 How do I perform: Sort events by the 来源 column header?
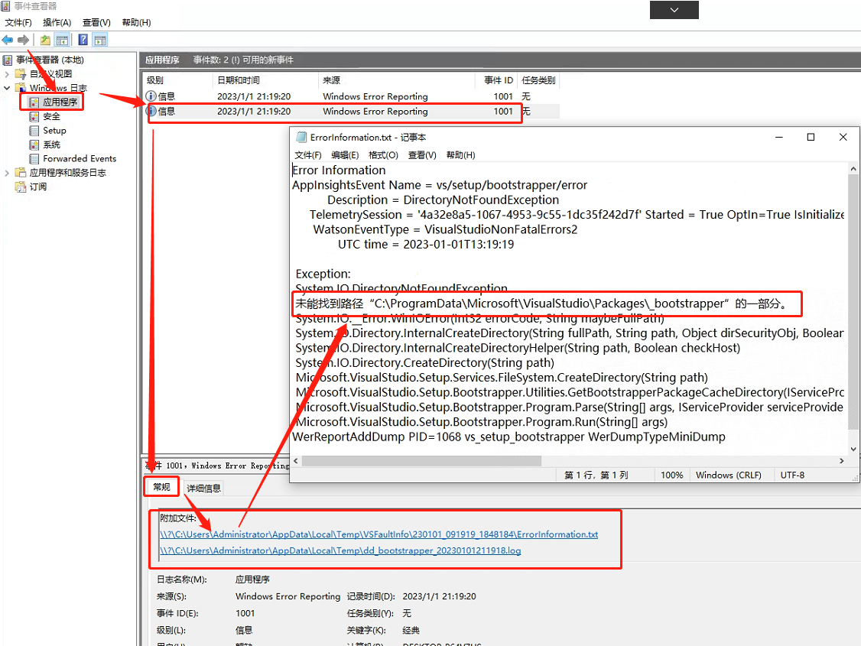coord(396,81)
